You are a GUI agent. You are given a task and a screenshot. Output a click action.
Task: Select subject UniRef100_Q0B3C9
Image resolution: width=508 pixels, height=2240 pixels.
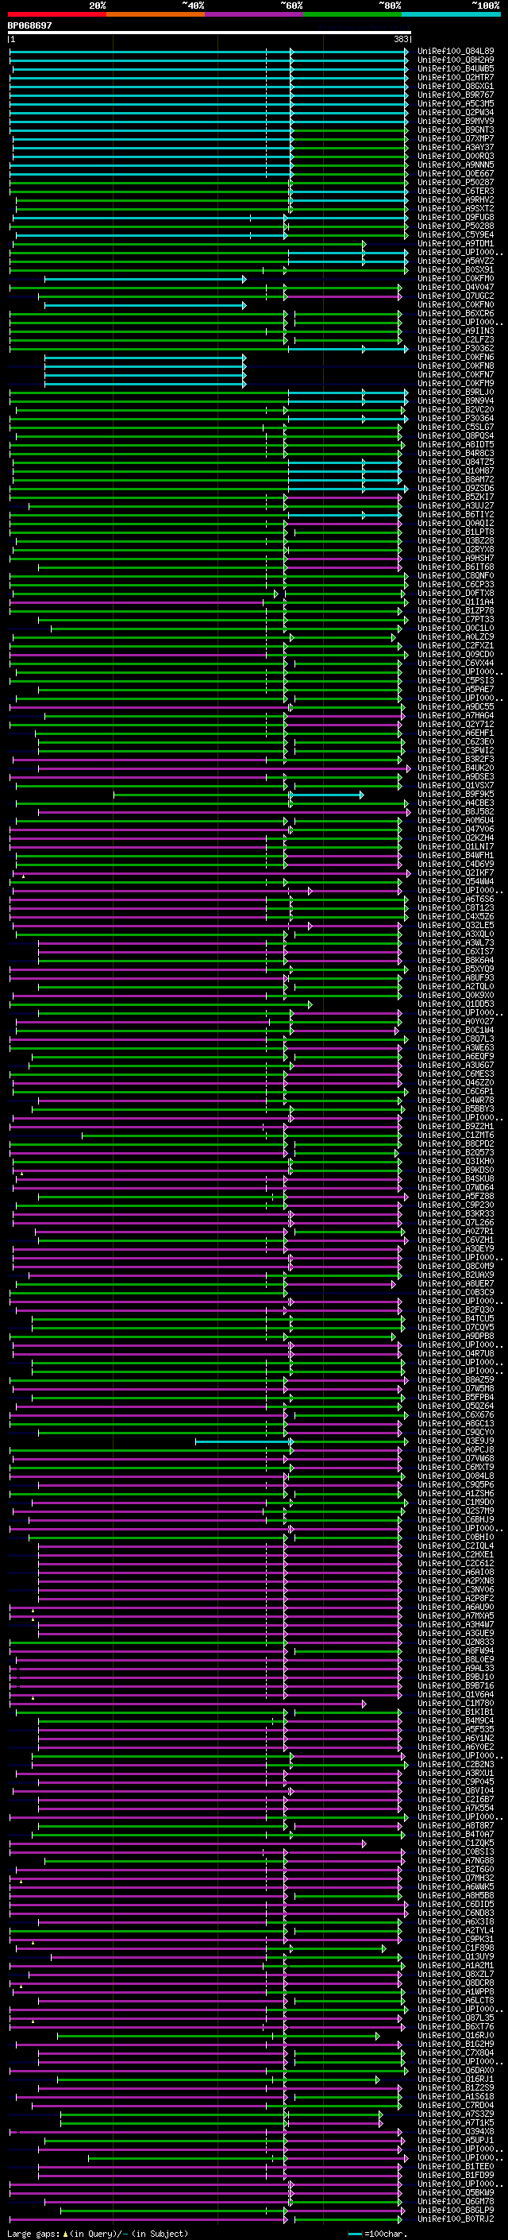[x=456, y=1293]
